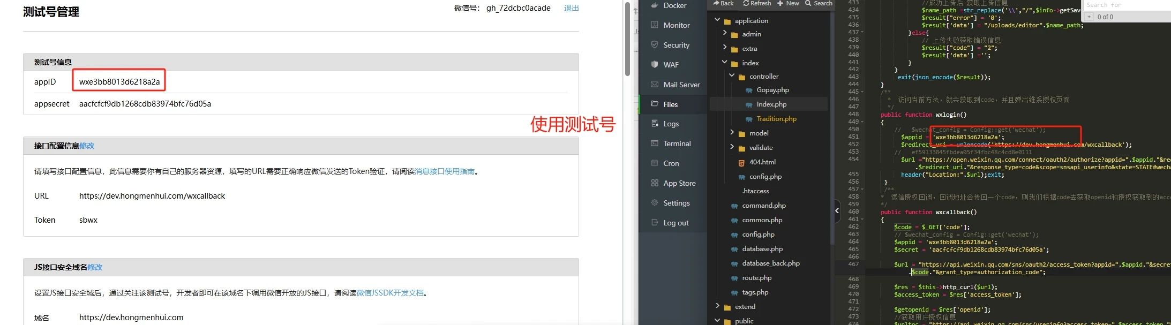This screenshot has width=1171, height=325.
Task: Click the plus button in editor search box
Action: click(1089, 17)
